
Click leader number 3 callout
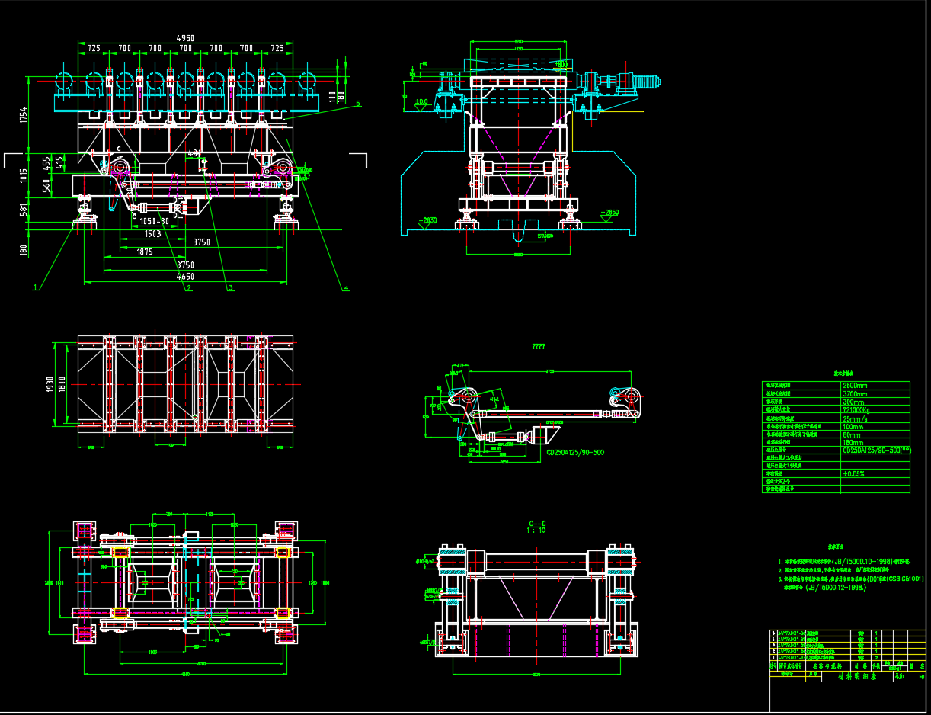click(x=231, y=288)
